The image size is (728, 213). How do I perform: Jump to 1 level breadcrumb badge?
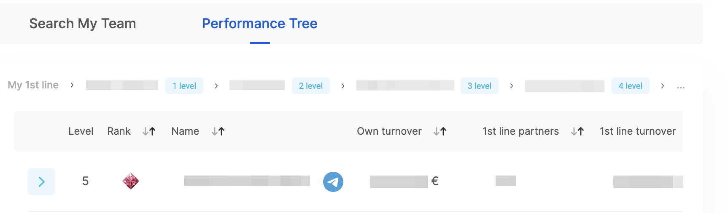coord(184,86)
